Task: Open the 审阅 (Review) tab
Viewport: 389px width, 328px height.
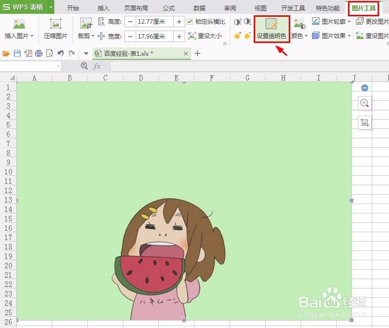Action: point(230,8)
